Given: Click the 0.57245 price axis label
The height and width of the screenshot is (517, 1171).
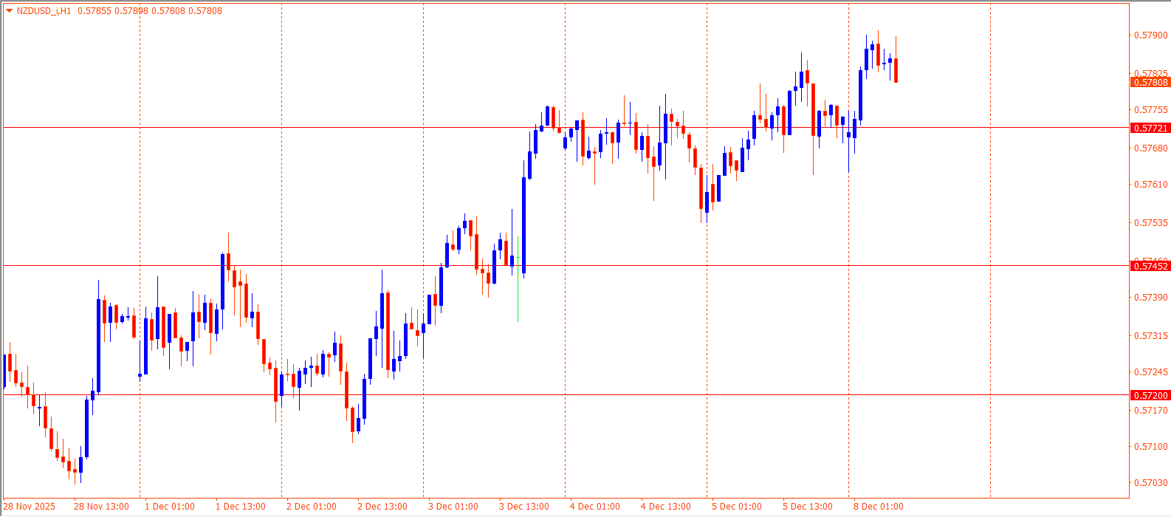Looking at the screenshot, I should [x=1151, y=372].
